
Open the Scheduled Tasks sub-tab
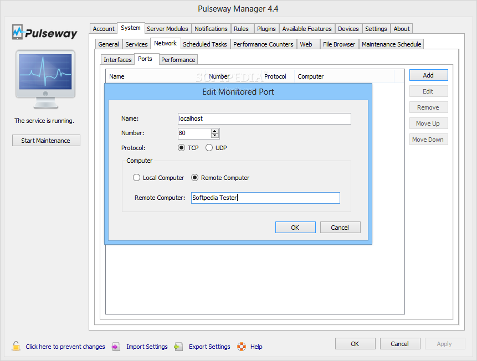click(x=205, y=44)
